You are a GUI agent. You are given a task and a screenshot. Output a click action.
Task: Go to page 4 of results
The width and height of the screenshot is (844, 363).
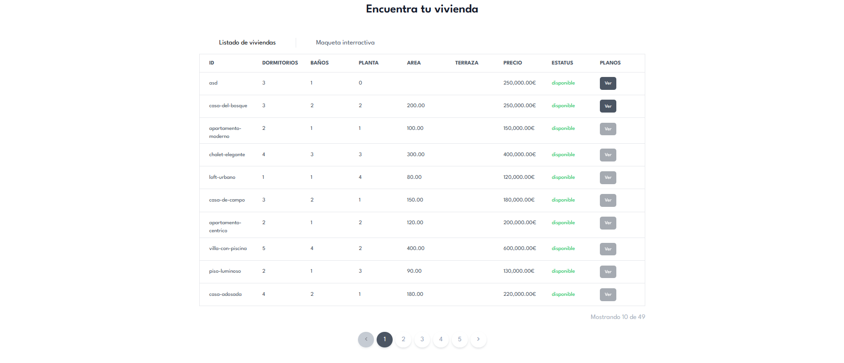click(441, 339)
